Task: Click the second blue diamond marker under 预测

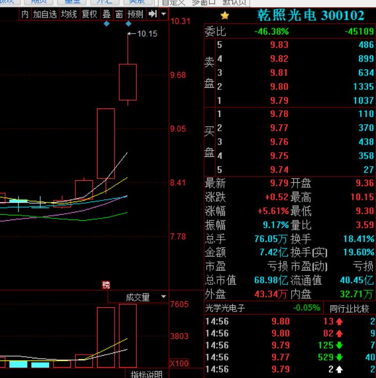Action: coord(129,24)
